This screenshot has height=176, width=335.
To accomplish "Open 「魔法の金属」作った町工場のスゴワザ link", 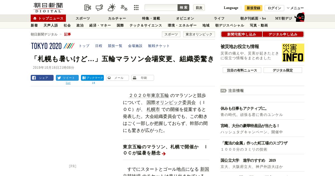I will click(254, 143).
